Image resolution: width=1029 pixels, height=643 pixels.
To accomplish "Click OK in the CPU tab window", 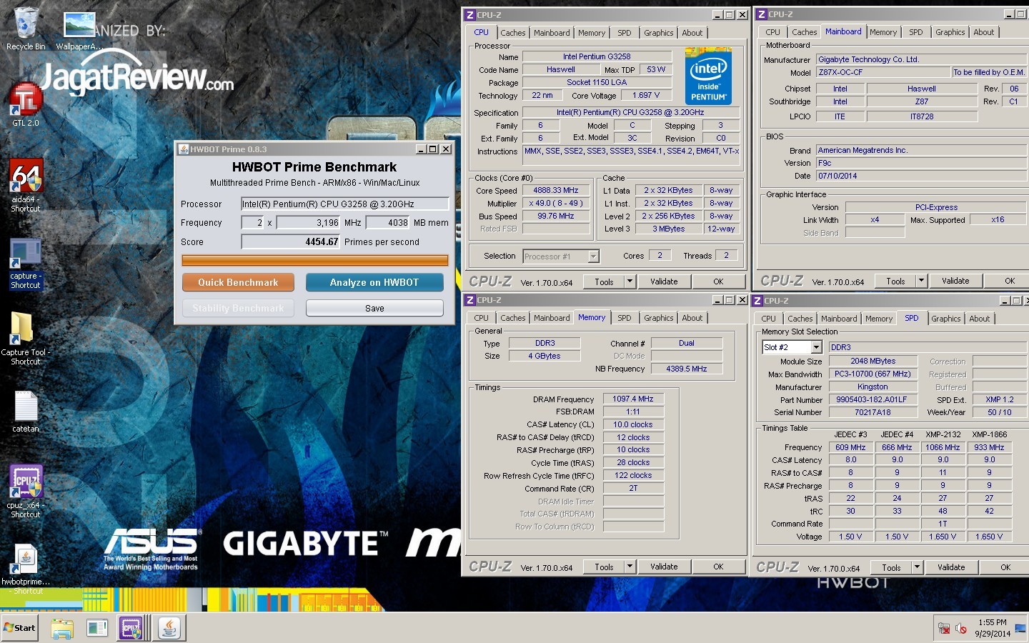I will click(x=718, y=281).
